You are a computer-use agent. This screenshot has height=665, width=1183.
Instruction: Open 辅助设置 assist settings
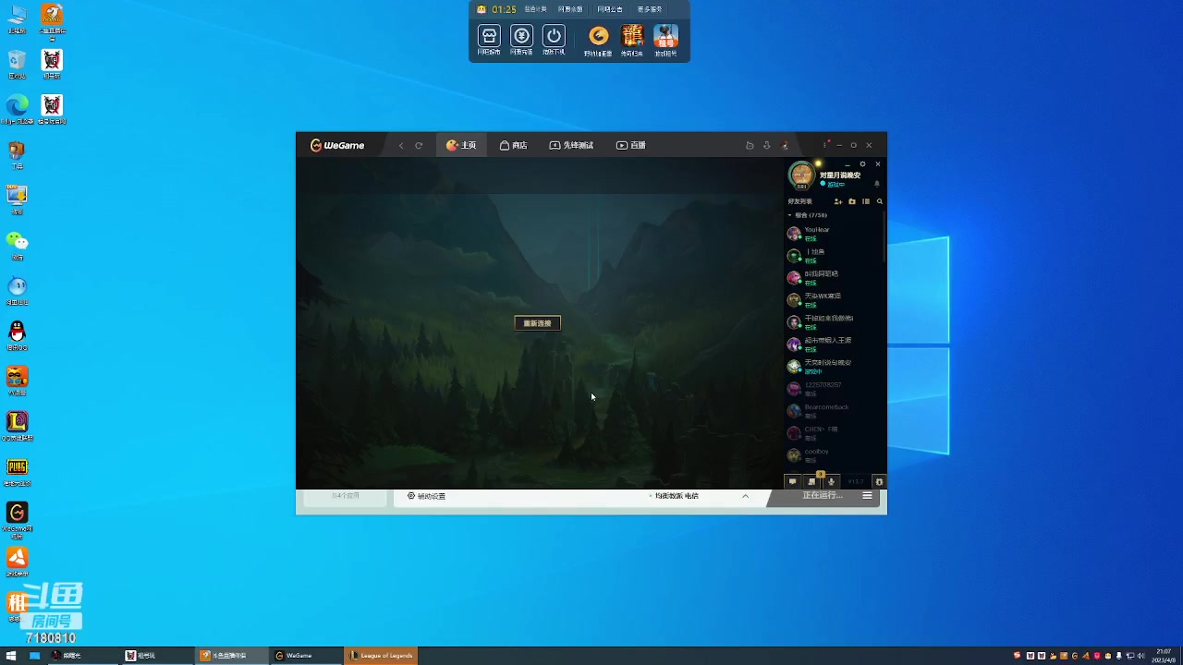427,496
